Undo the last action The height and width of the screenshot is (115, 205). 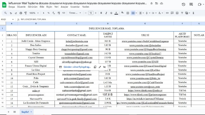coord(11,13)
